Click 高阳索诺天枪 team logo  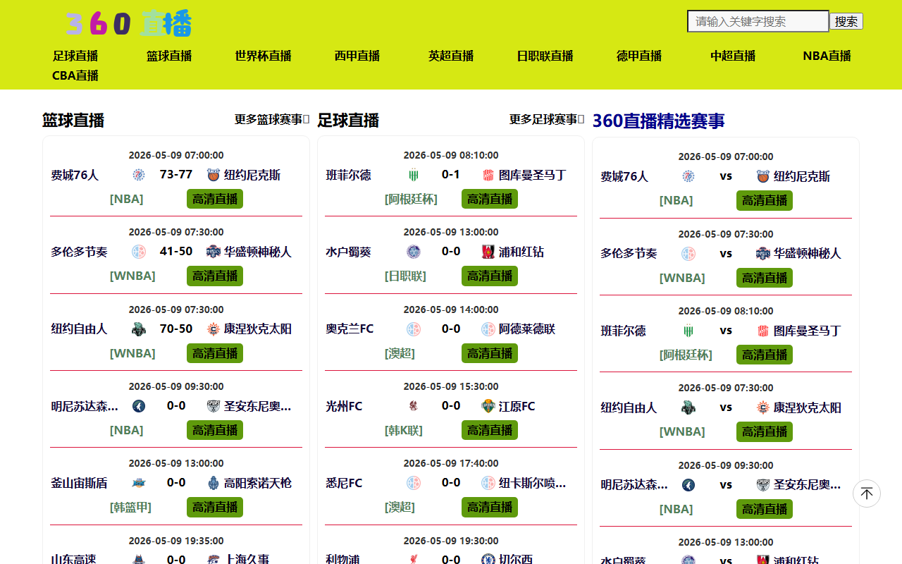(x=214, y=483)
